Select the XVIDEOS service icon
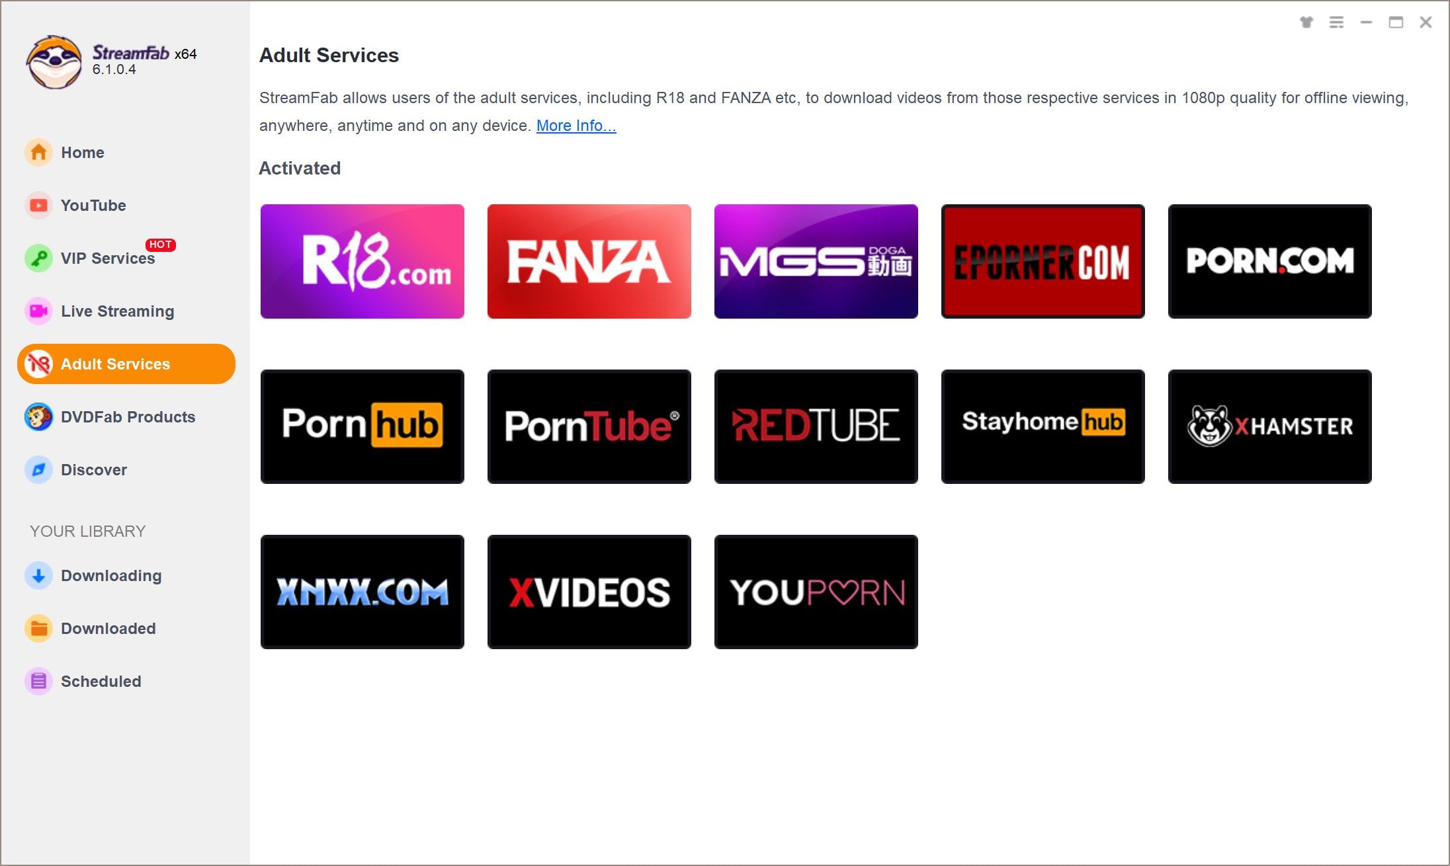Image resolution: width=1450 pixels, height=866 pixels. tap(589, 592)
